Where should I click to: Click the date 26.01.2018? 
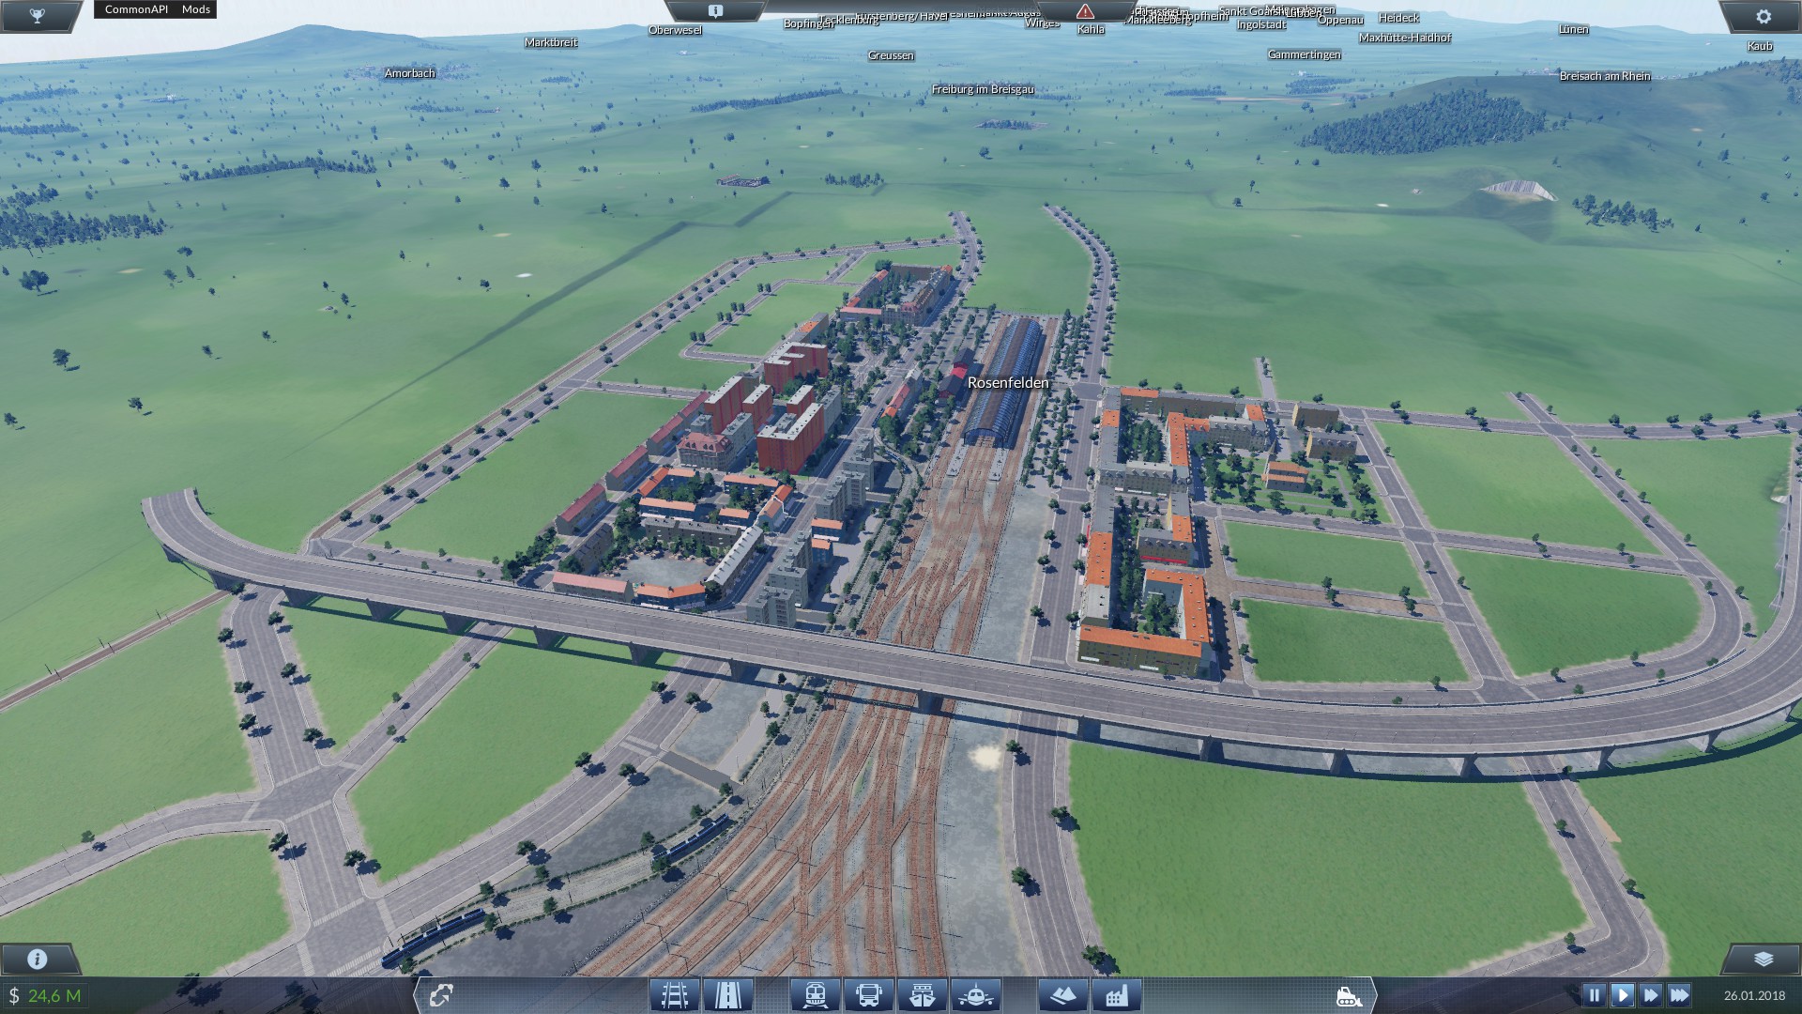pos(1754,995)
